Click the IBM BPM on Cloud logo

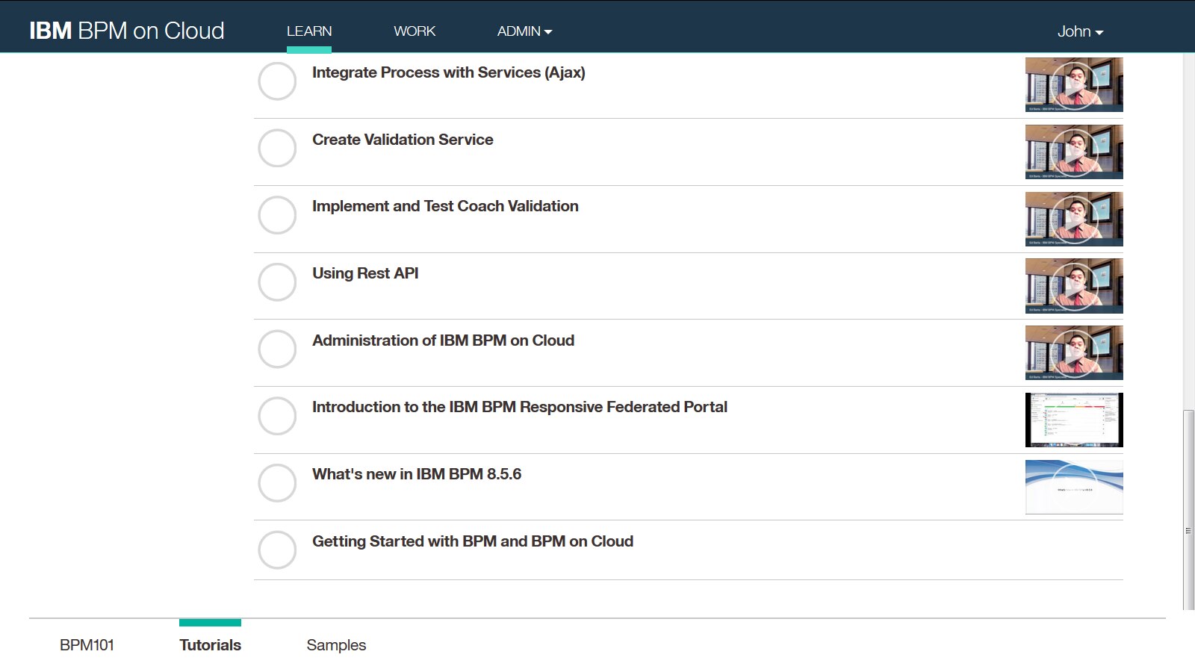[127, 31]
